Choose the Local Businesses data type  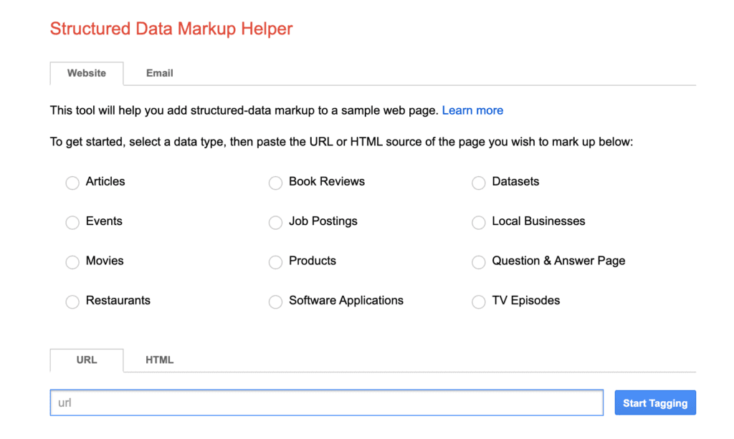click(478, 223)
